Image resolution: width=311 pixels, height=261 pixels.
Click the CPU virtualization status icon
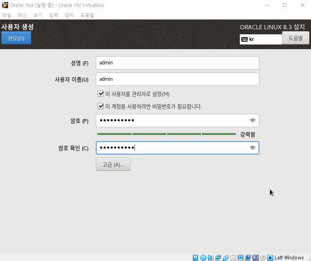255,257
